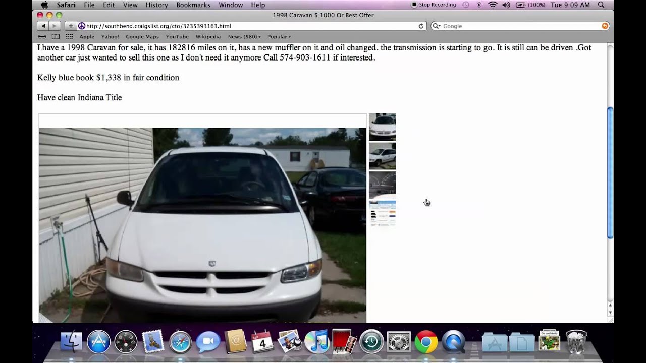Open Mail stamp icon in Dock
The width and height of the screenshot is (646, 363).
point(153,342)
